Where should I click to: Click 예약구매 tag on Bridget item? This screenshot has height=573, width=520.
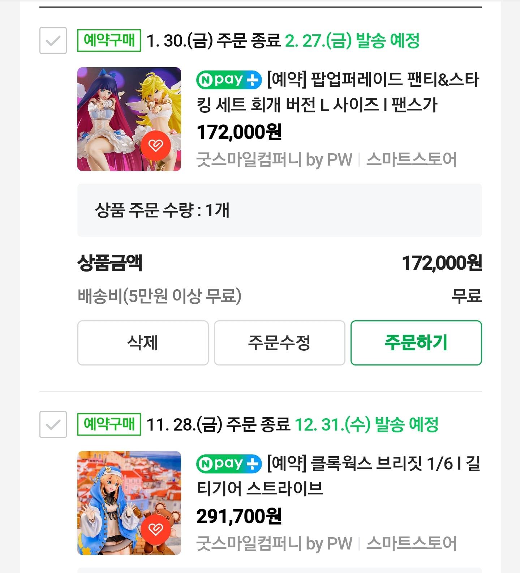(x=109, y=424)
